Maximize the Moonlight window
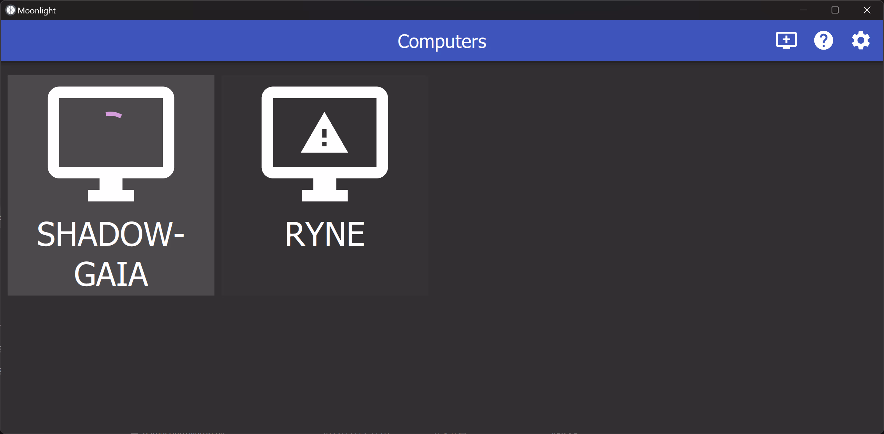 tap(835, 10)
